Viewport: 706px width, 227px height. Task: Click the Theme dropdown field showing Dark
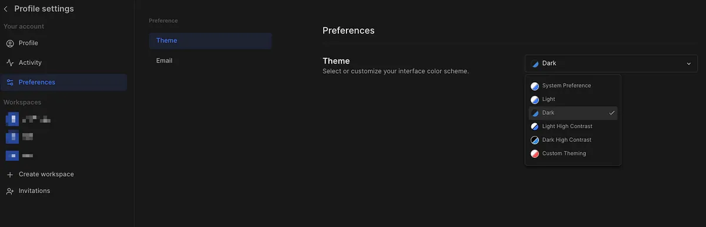[x=611, y=63]
